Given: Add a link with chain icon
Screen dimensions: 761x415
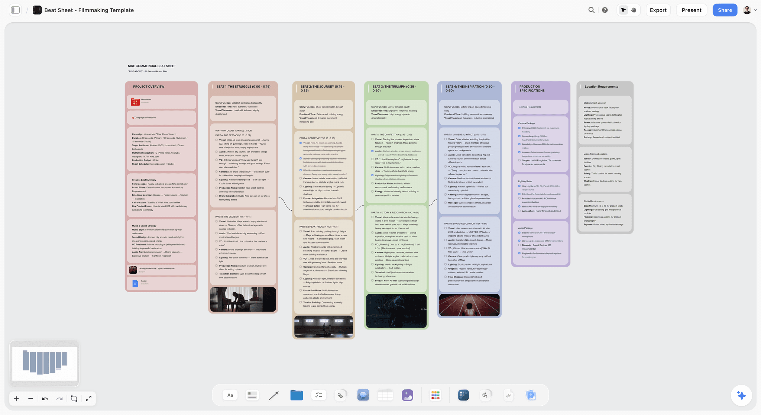Looking at the screenshot, I should point(340,395).
